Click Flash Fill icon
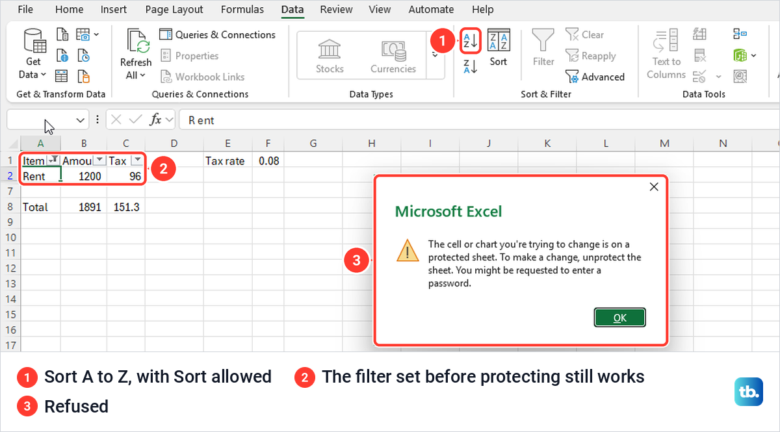The width and height of the screenshot is (780, 432). pos(700,34)
